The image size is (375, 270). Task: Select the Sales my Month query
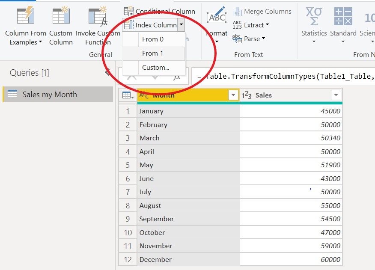coord(49,95)
